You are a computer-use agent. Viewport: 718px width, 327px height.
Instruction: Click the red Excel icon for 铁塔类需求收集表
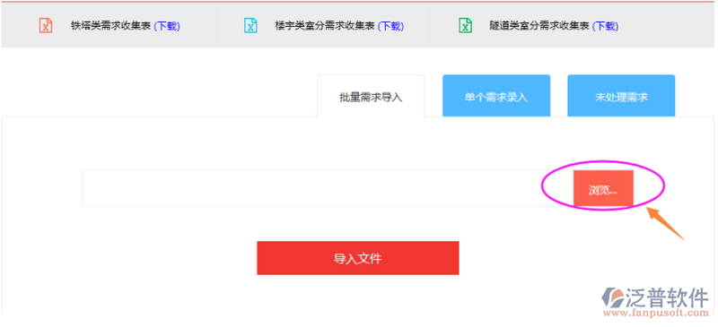(x=46, y=25)
